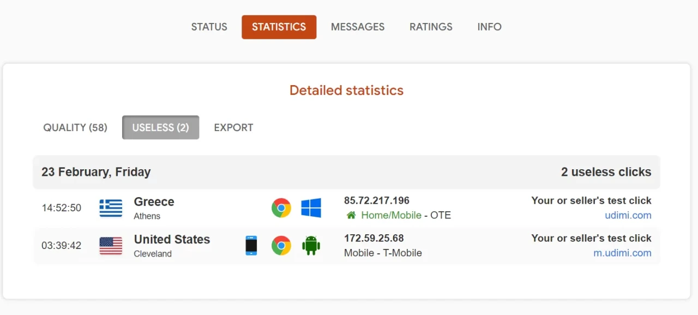The image size is (698, 315).
Task: Select the Useless (2) filter
Action: pos(160,128)
